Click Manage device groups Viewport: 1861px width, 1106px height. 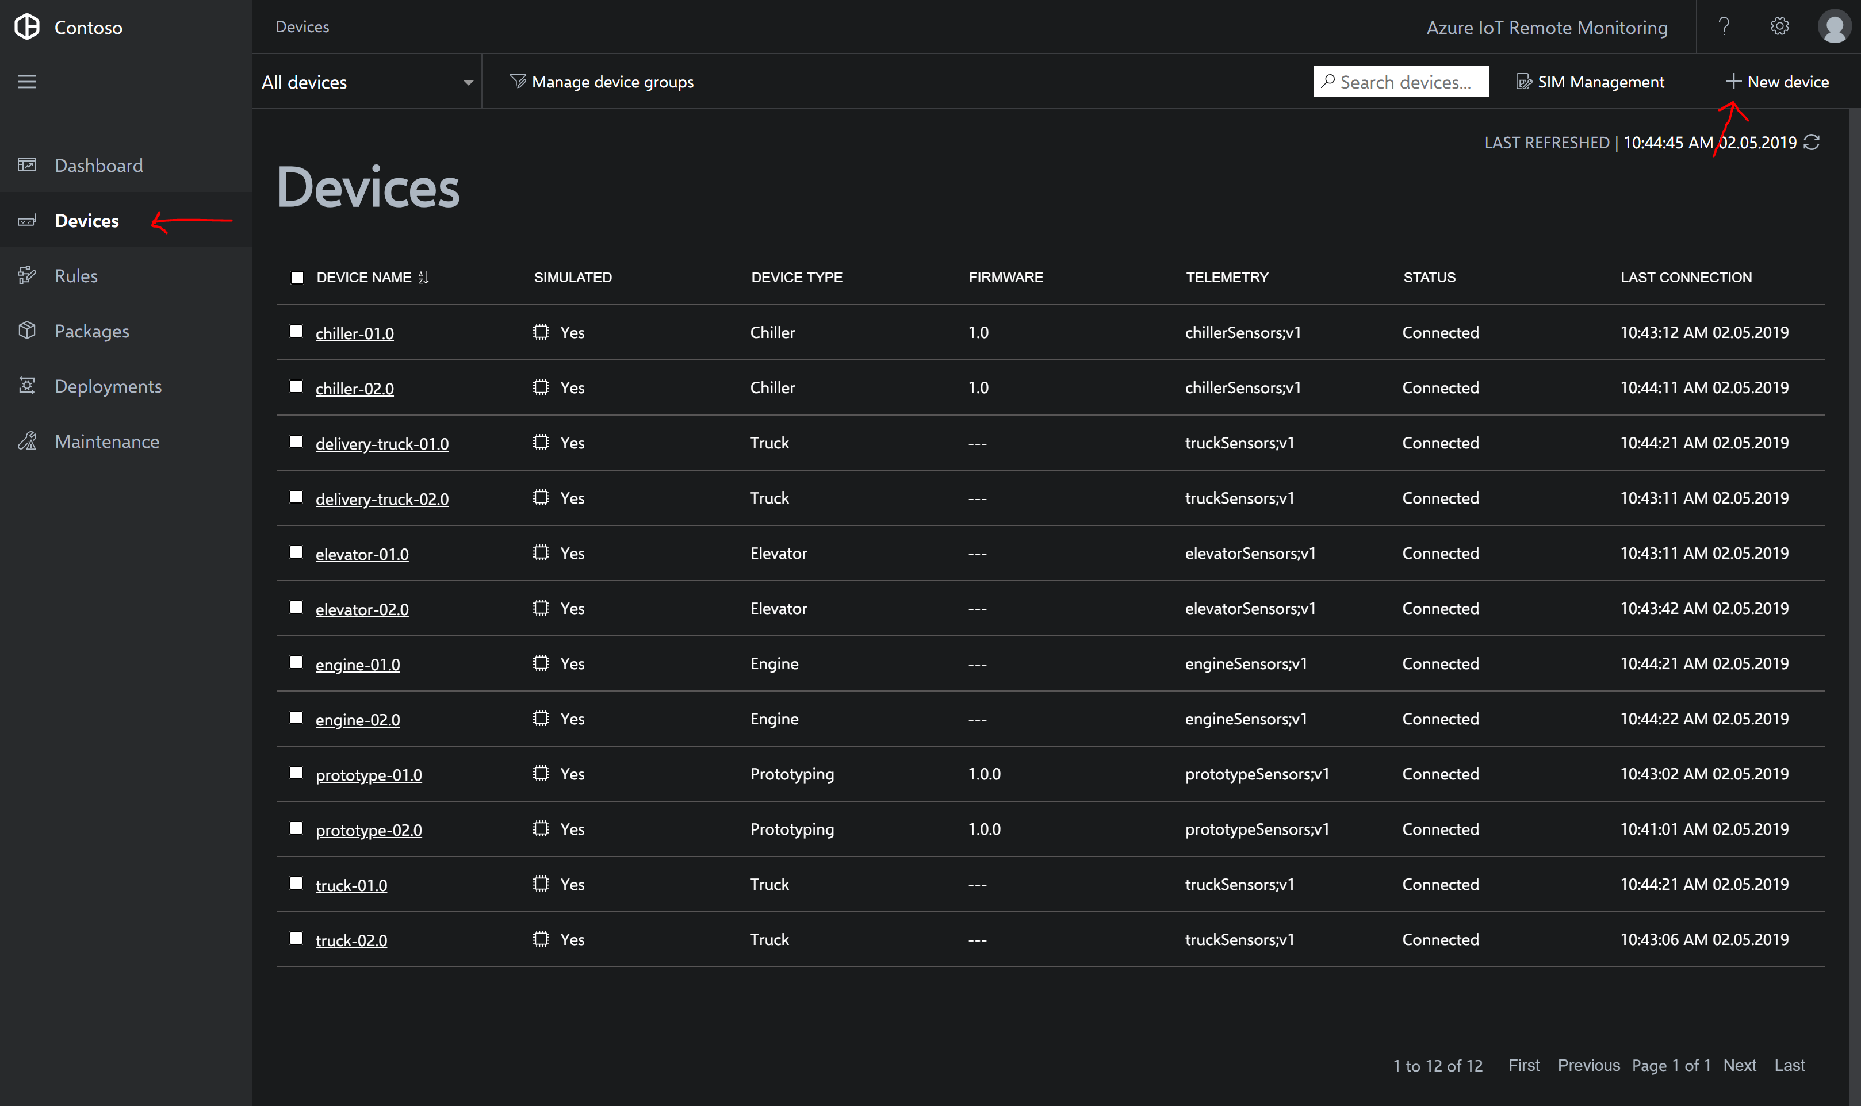602,81
